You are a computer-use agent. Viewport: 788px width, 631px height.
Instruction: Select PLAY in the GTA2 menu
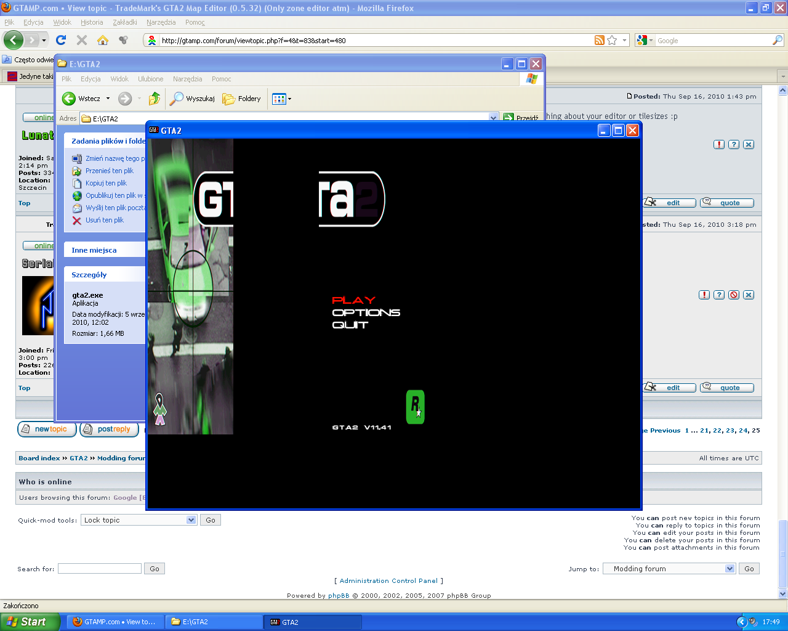[x=353, y=300]
